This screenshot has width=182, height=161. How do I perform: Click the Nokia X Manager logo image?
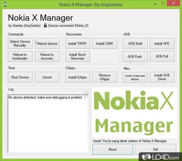(x=134, y=113)
